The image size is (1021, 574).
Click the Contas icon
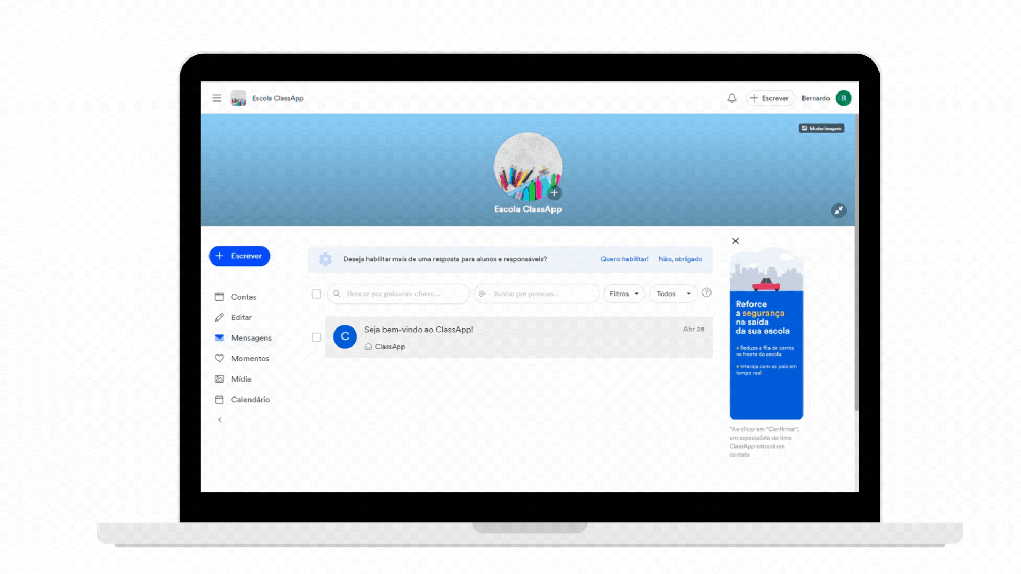click(219, 297)
